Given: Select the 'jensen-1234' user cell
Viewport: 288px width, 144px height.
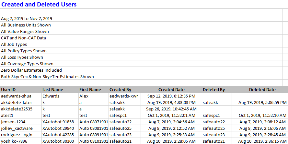Looking at the screenshot, I should pyautogui.click(x=13, y=122).
